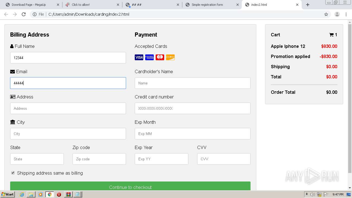Click the Exp Year field
This screenshot has height=198, width=352.
click(161, 159)
